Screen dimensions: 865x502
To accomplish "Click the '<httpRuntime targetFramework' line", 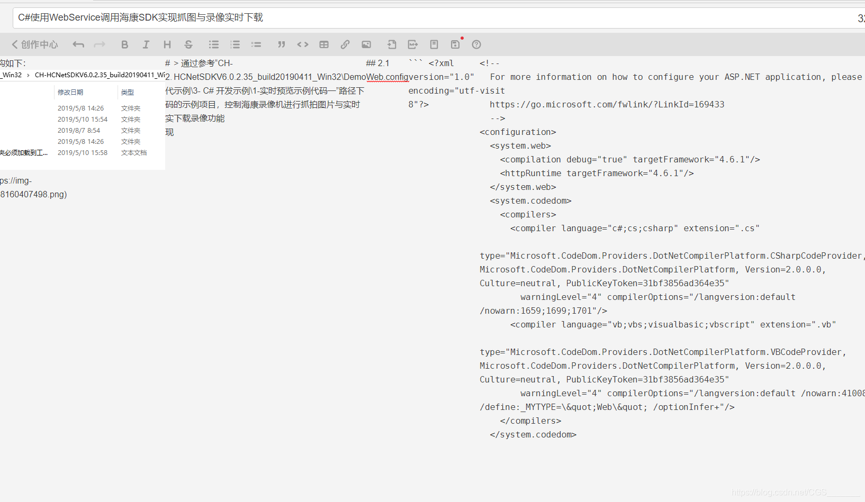I will click(x=597, y=174).
